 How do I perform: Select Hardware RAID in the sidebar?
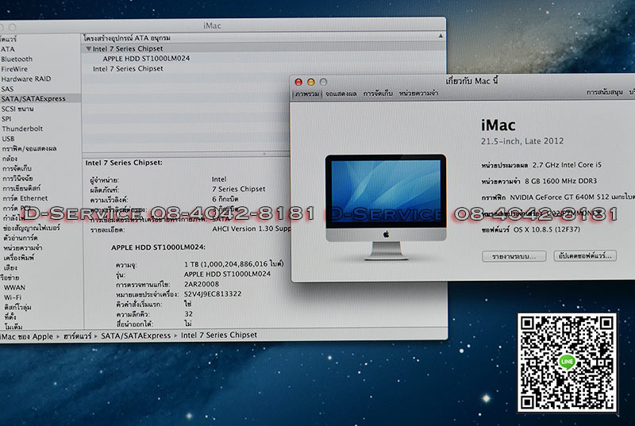[26, 79]
